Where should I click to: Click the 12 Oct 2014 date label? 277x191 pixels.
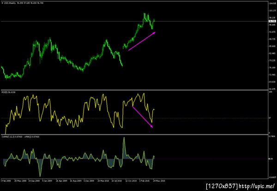[131, 181]
